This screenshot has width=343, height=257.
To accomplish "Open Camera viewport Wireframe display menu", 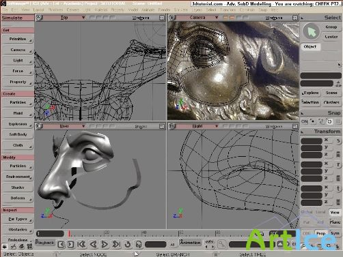I will click(274, 18).
